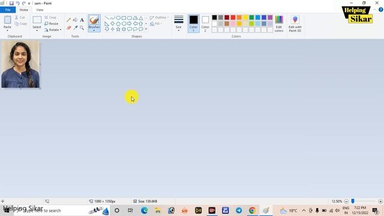384x216 pixels.
Task: Click the Cut button
Action: pos(20,17)
